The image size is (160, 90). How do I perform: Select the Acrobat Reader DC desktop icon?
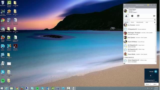(x=15, y=47)
